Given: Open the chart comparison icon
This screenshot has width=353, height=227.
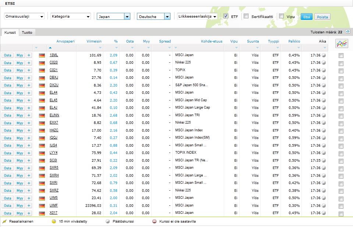Looking at the screenshot, I should point(342,44).
